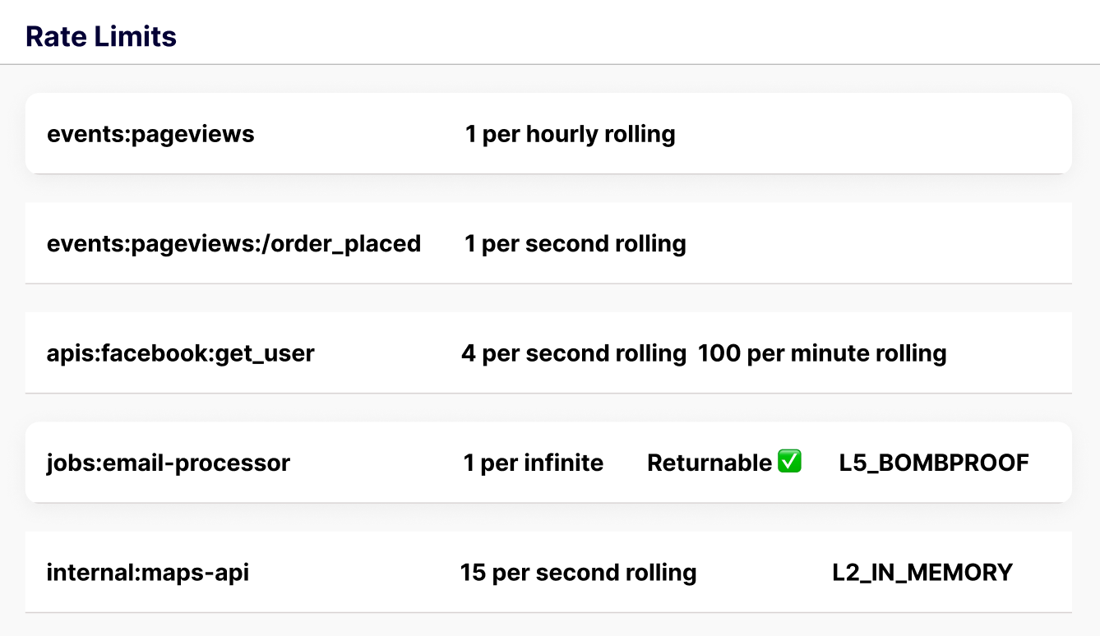Viewport: 1100px width, 636px height.
Task: Open the jobs:email-processor rate limit
Action: [168, 463]
